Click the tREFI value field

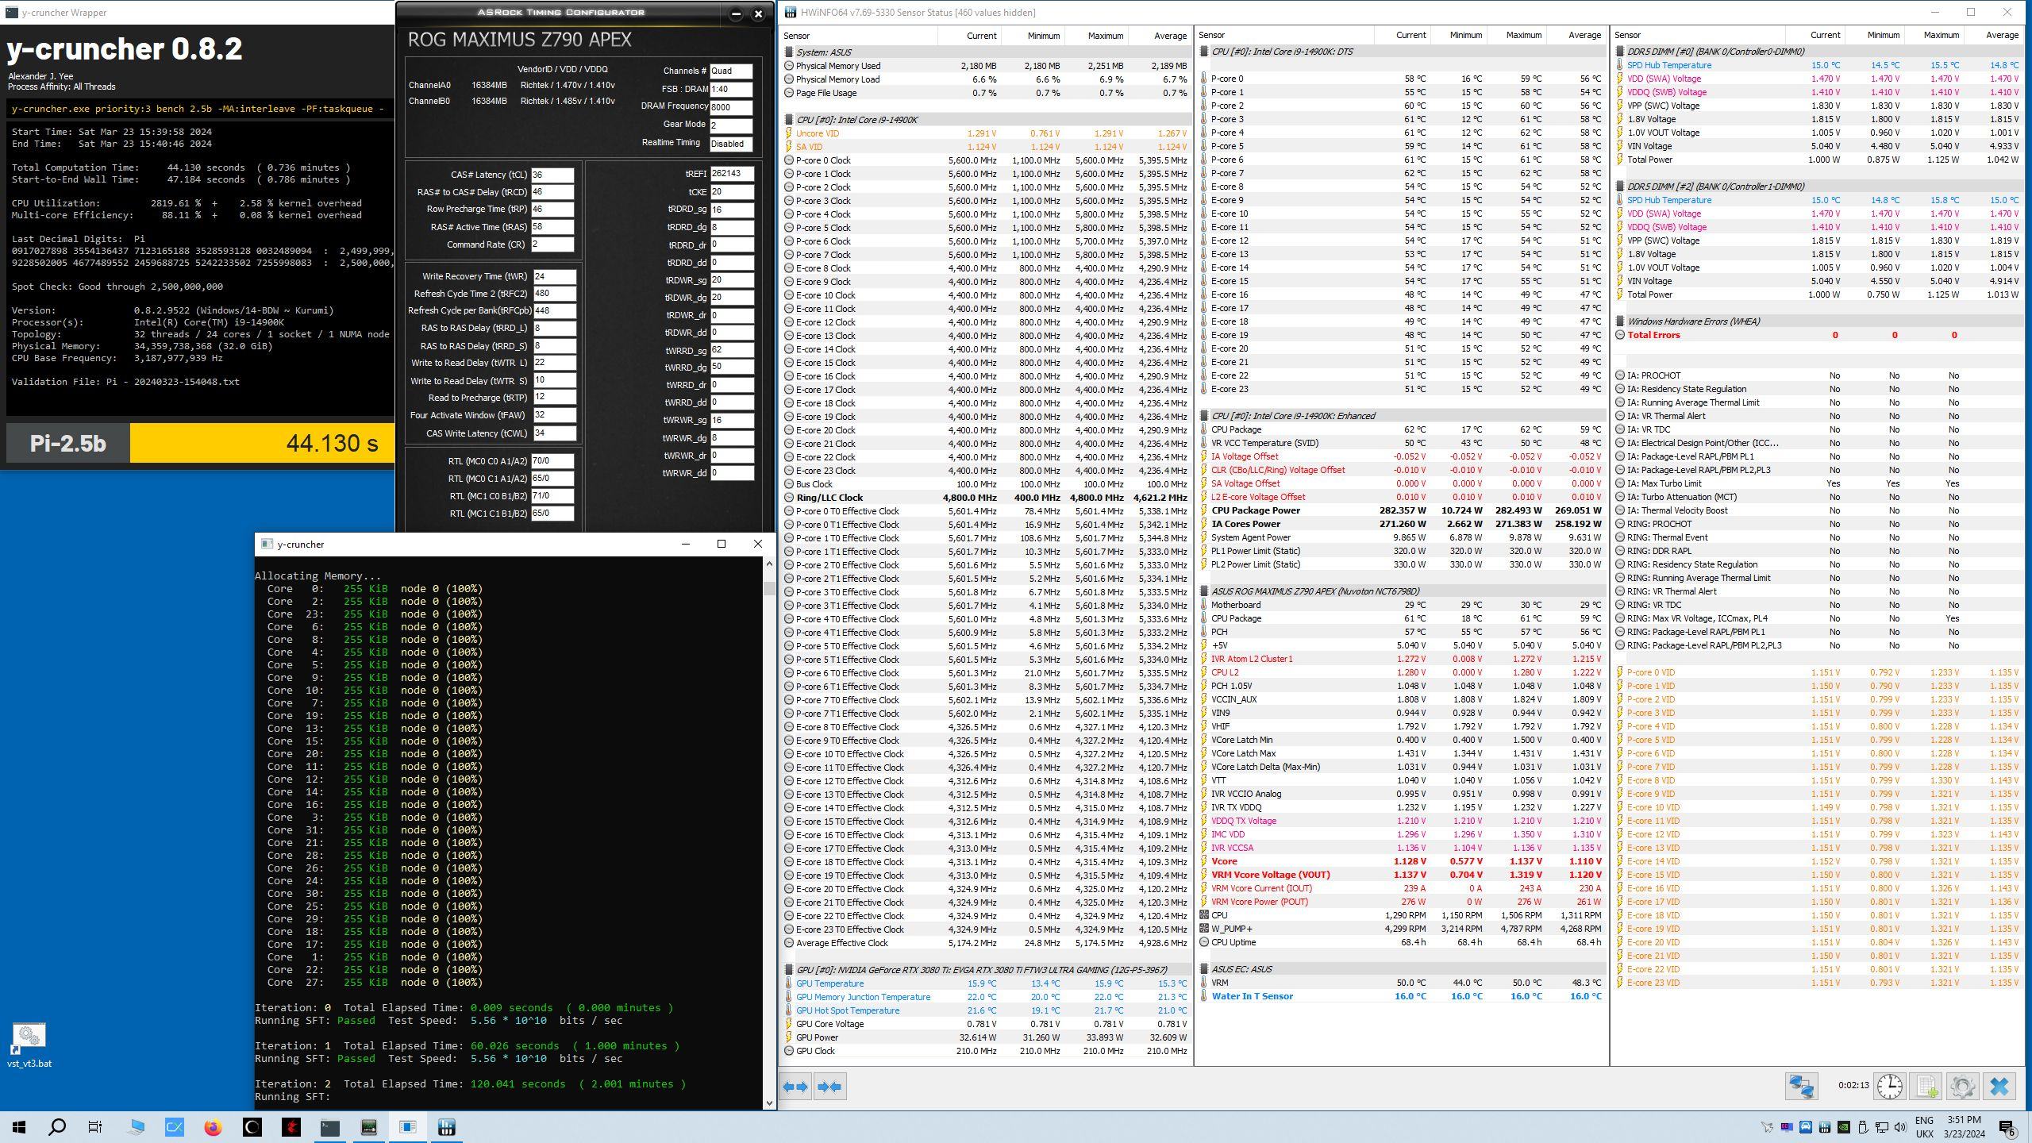click(x=731, y=174)
